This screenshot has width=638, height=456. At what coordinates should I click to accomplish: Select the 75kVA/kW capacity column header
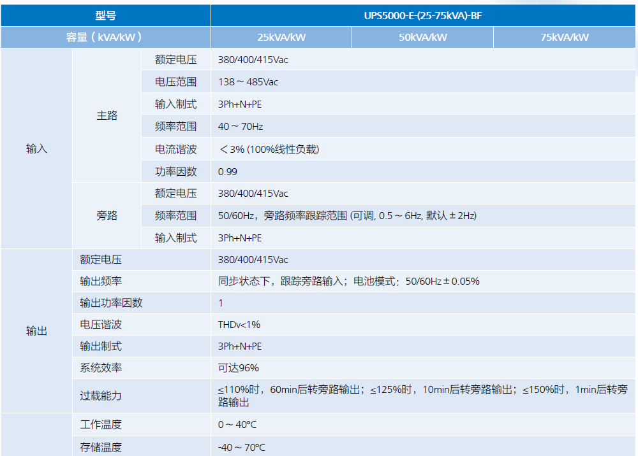click(565, 38)
